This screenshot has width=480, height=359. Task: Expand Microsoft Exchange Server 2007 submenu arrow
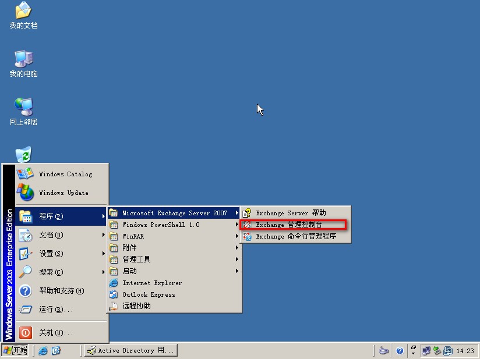click(237, 213)
